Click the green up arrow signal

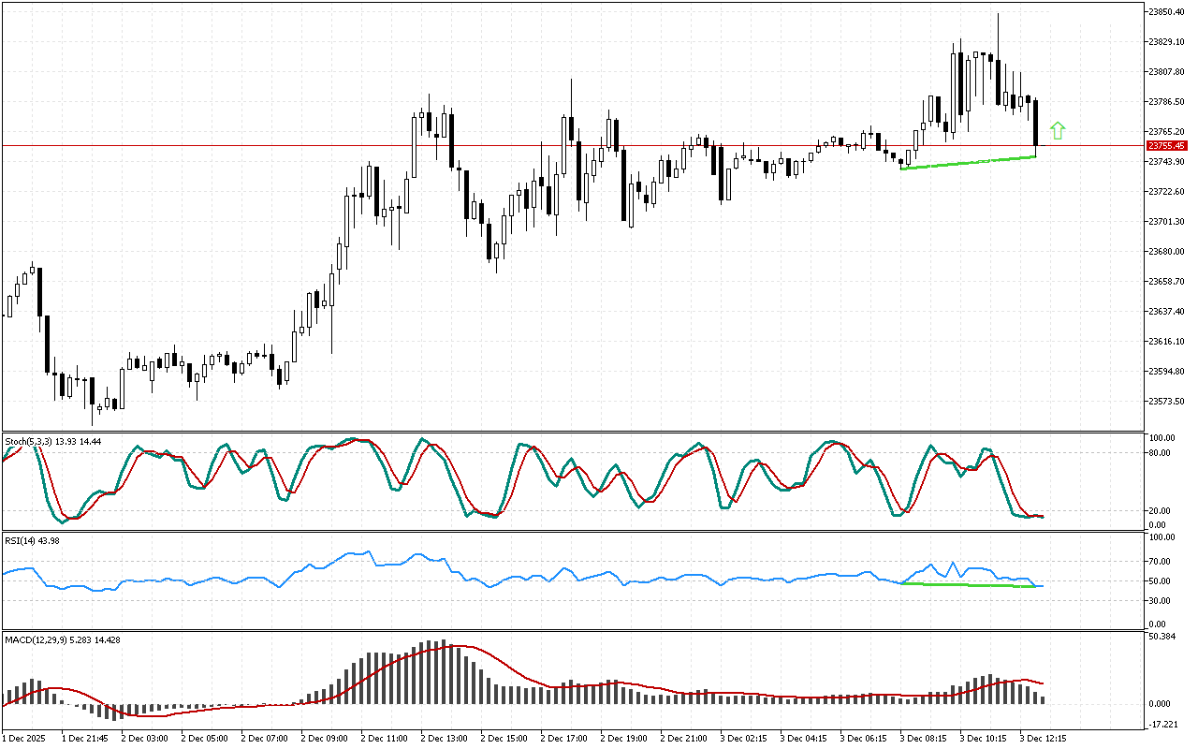pos(1058,131)
